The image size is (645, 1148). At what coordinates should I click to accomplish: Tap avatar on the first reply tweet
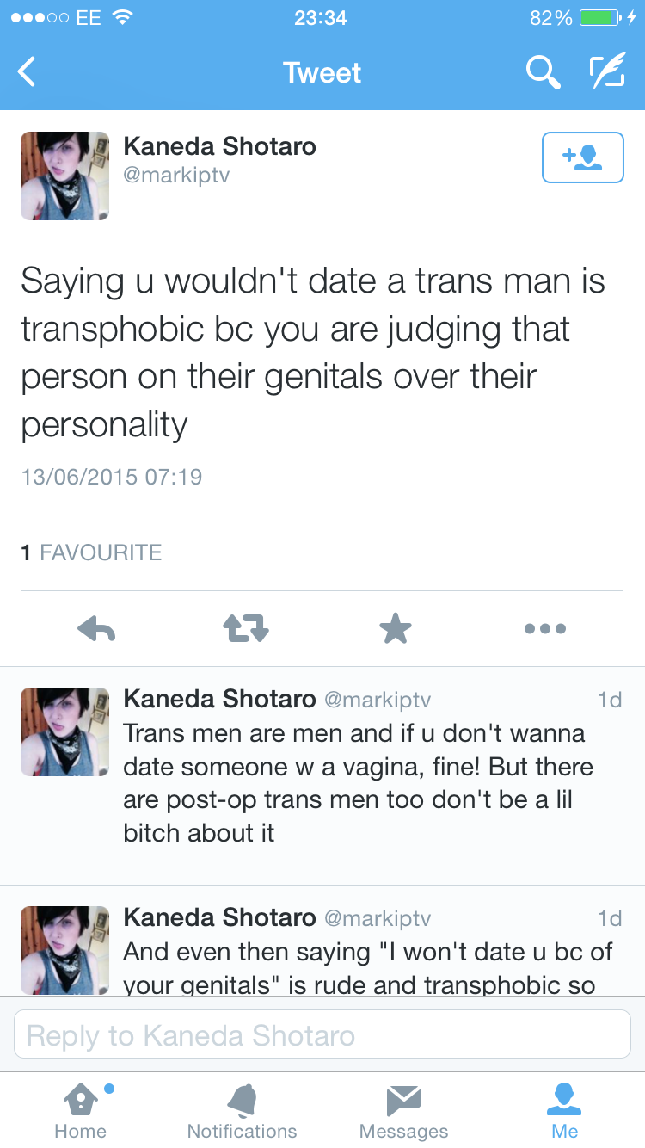pos(64,731)
